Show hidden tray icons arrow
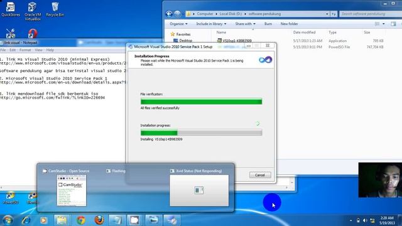 point(351,220)
